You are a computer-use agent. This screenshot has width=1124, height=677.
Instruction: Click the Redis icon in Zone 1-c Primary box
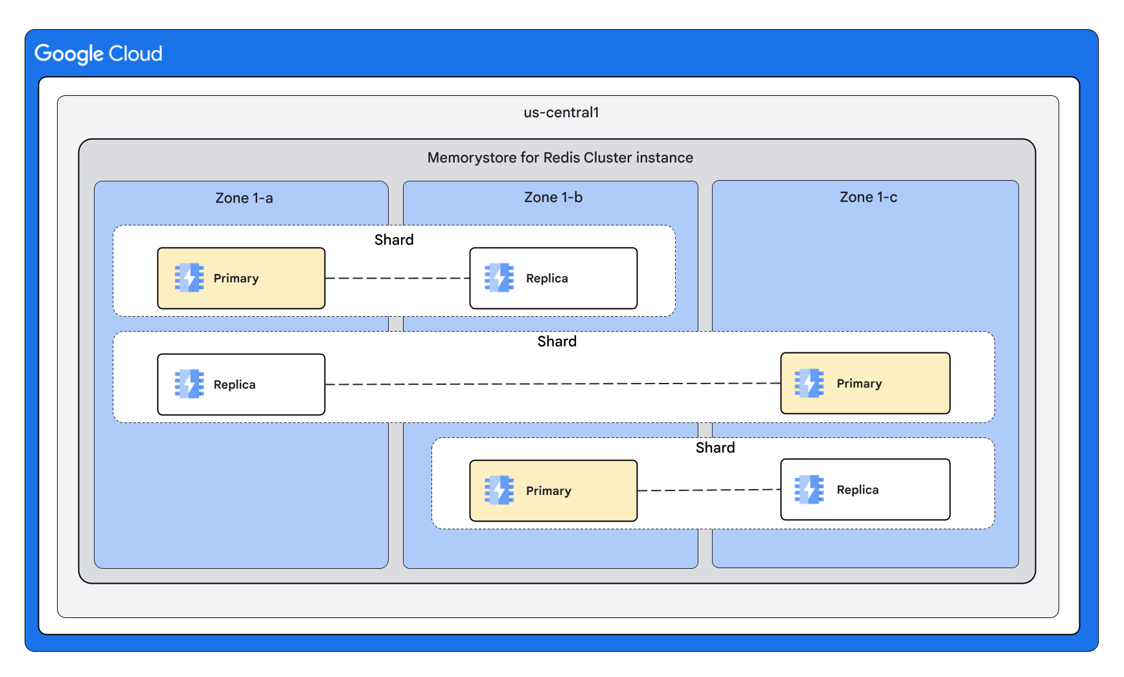(809, 383)
